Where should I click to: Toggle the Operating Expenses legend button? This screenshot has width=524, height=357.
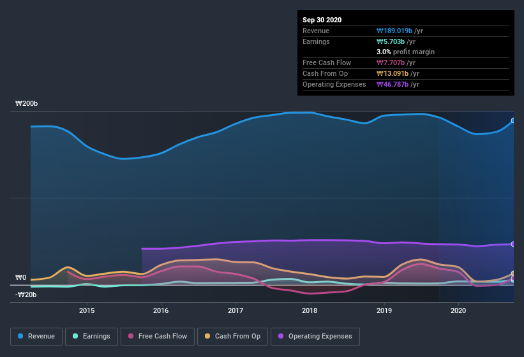click(x=315, y=337)
